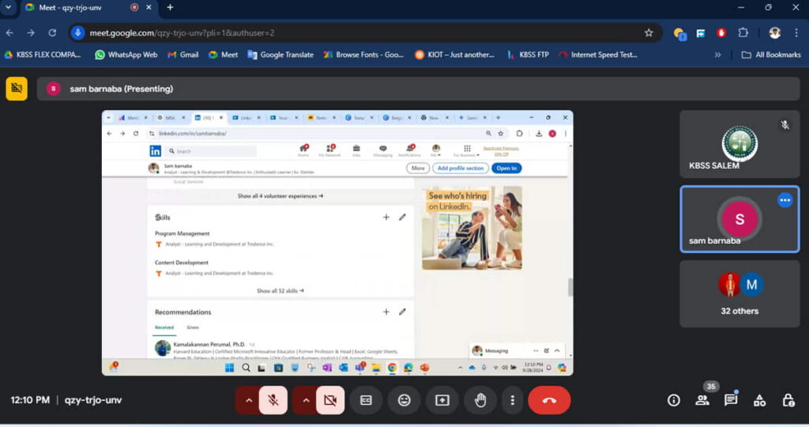Show the people panel

pos(702,400)
